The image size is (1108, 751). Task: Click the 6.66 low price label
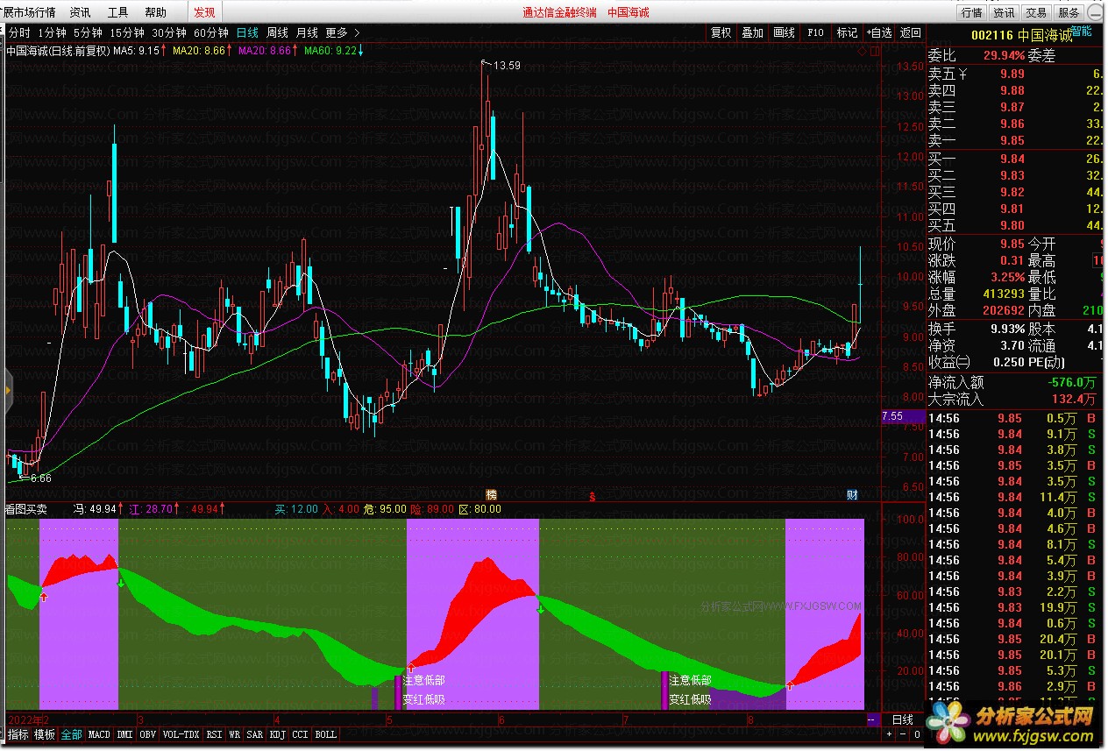(x=40, y=478)
